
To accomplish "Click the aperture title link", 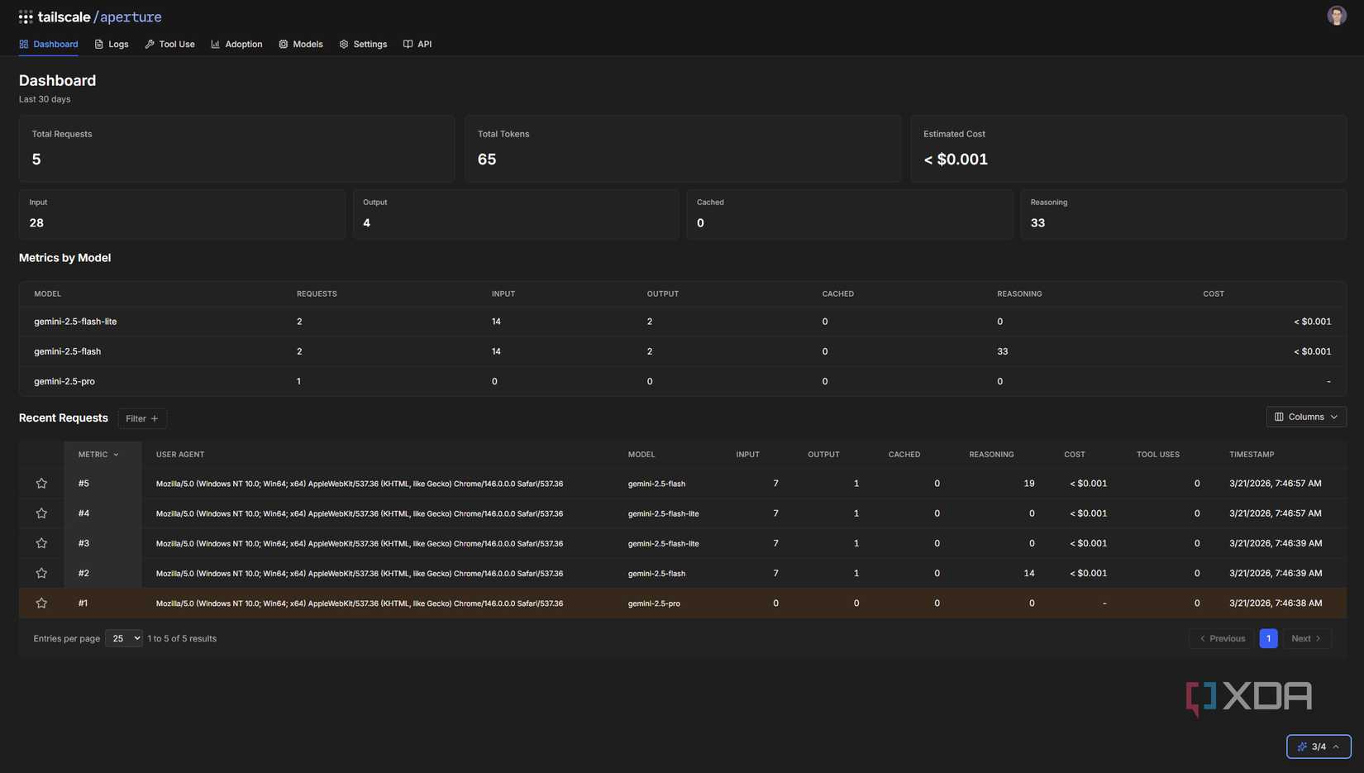I will coord(131,17).
